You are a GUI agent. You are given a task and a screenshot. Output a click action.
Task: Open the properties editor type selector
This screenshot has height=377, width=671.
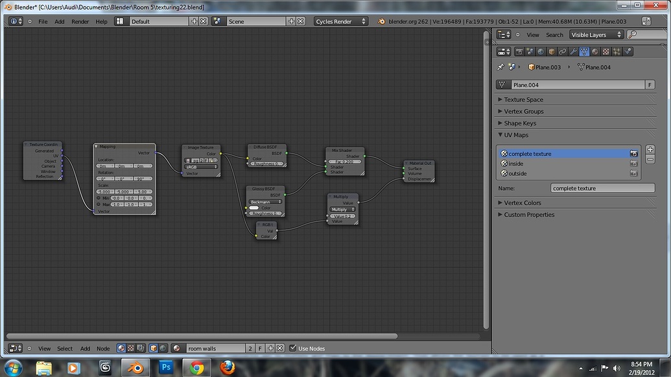(x=504, y=52)
